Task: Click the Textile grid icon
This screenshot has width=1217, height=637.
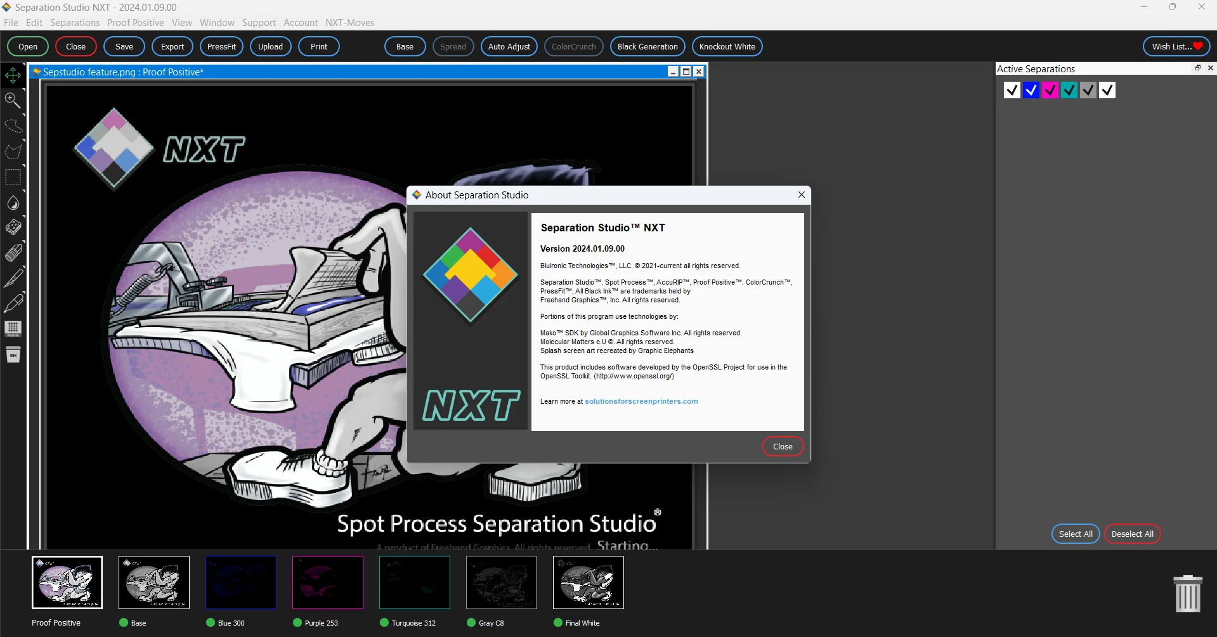Action: (13, 328)
